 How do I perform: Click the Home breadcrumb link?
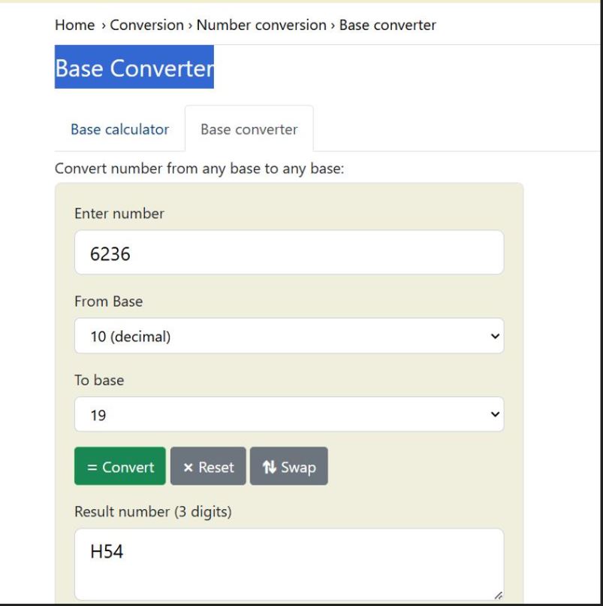click(x=74, y=25)
